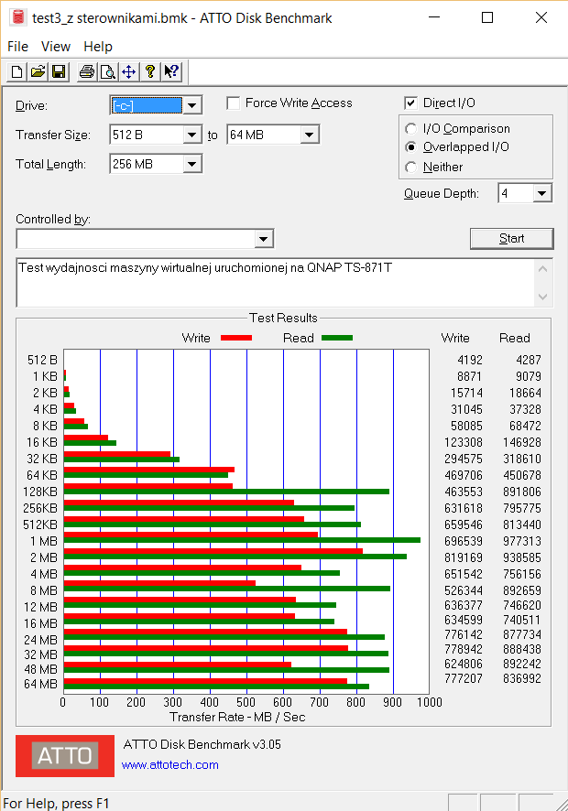Click the New file toolbar icon

16,72
